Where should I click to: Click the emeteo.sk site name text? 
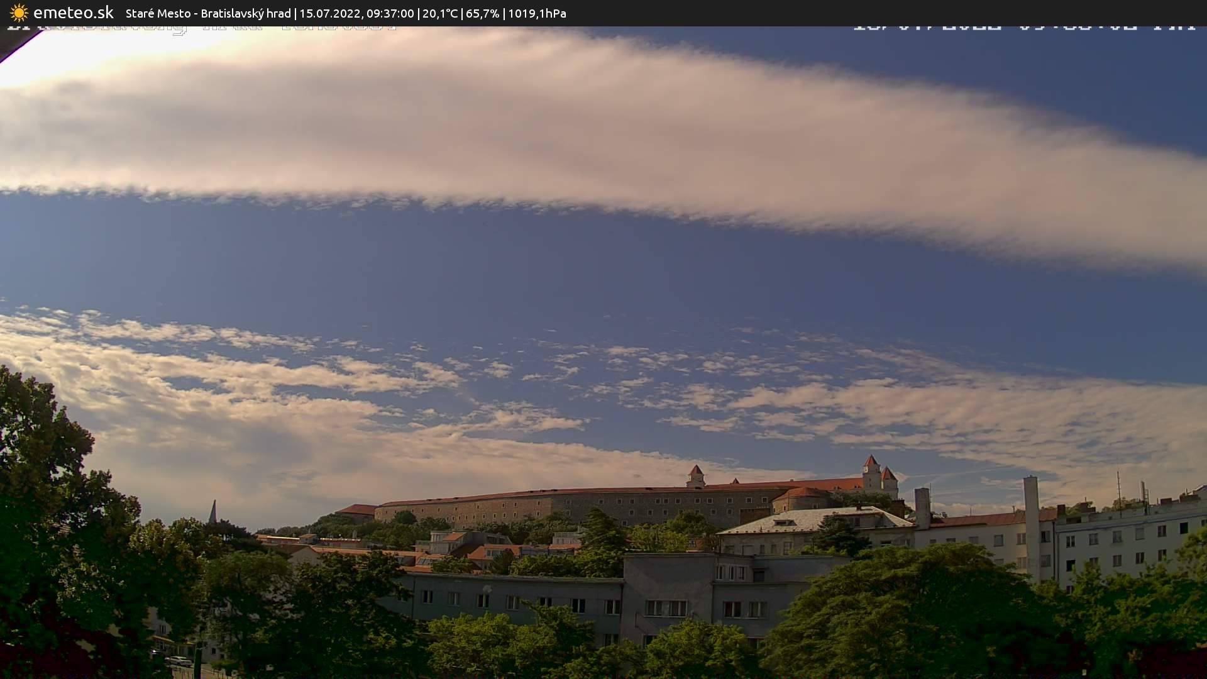point(73,13)
